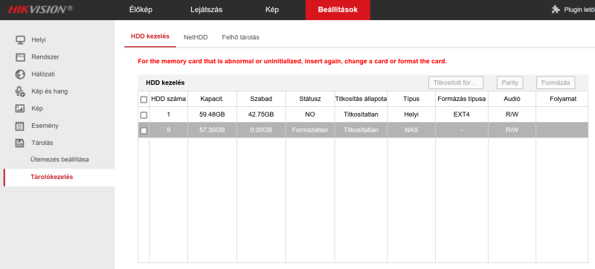Open Hálózati settings in sidebar
Viewport: 595px width, 269px height.
pyautogui.click(x=43, y=74)
